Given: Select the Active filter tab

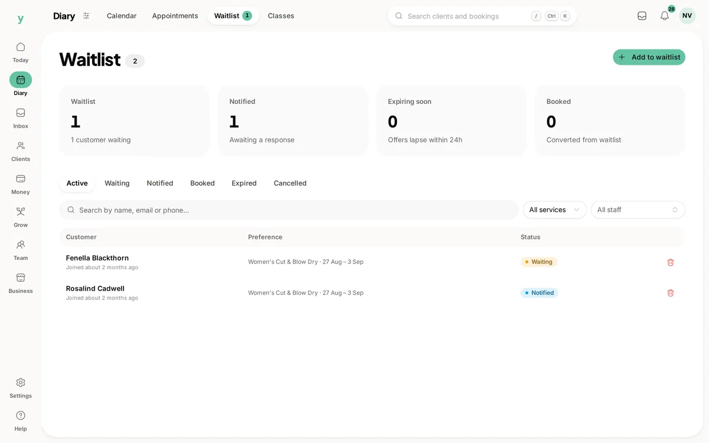Looking at the screenshot, I should tap(77, 183).
